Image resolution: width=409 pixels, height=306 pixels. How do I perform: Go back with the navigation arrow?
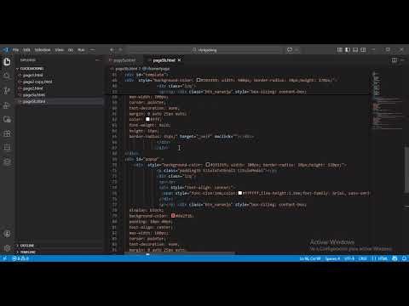pos(112,50)
